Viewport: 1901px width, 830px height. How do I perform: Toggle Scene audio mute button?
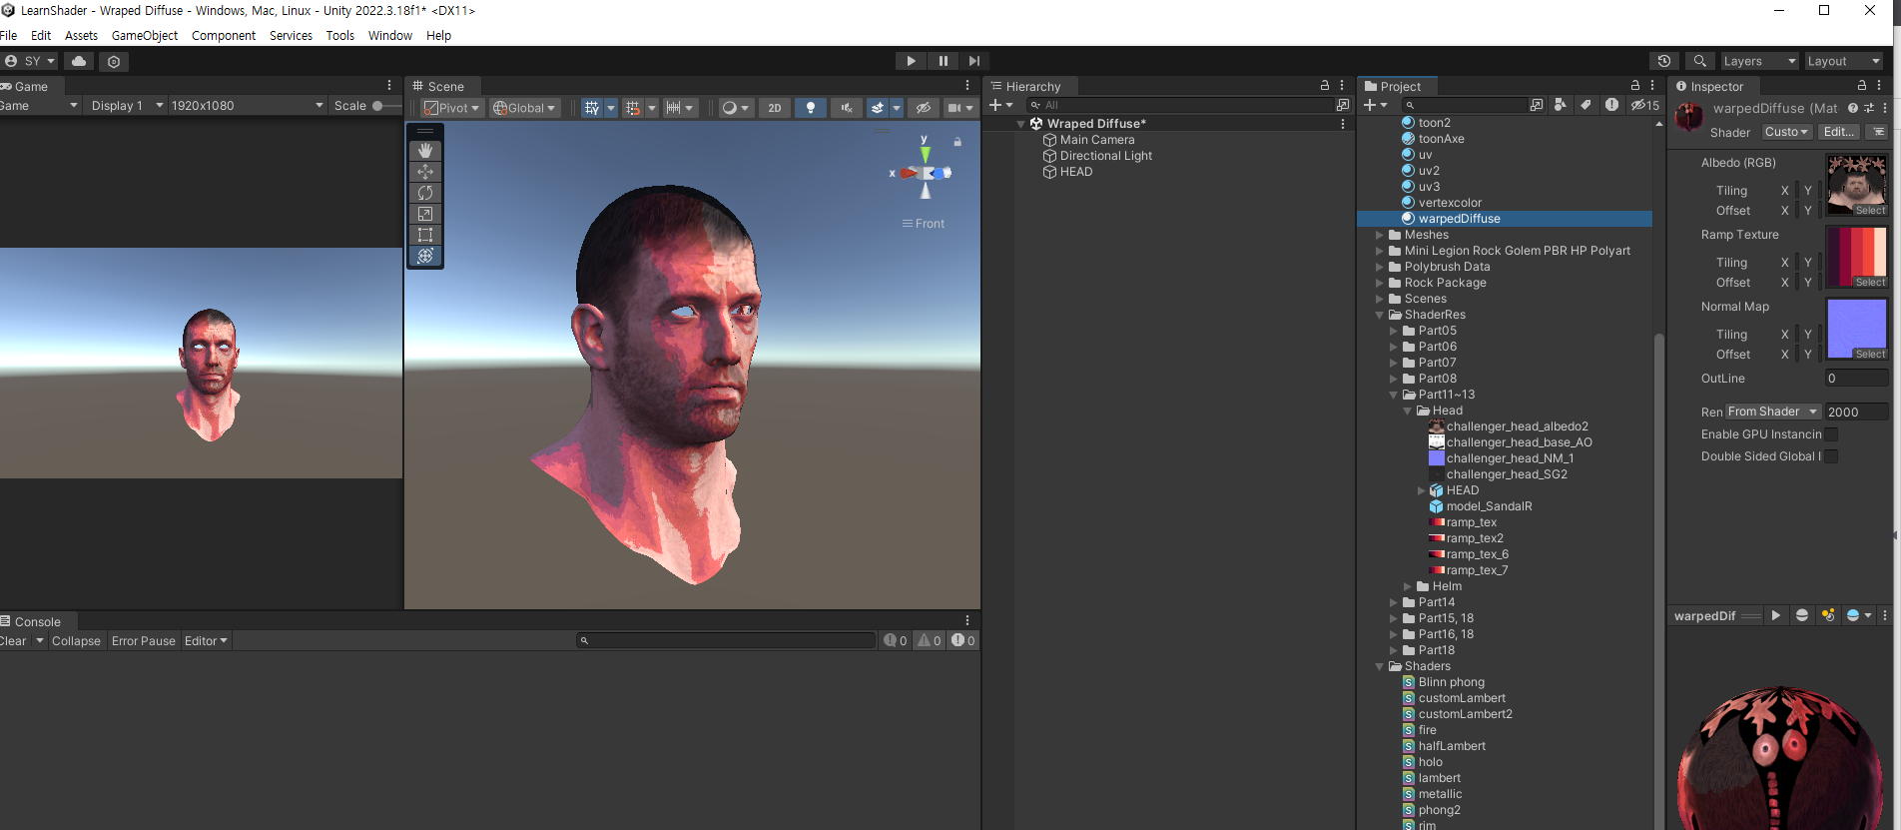point(847,108)
